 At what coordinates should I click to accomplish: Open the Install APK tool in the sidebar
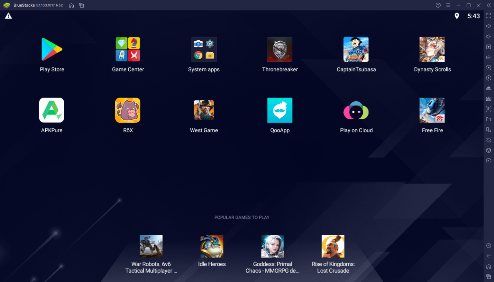coord(489,98)
